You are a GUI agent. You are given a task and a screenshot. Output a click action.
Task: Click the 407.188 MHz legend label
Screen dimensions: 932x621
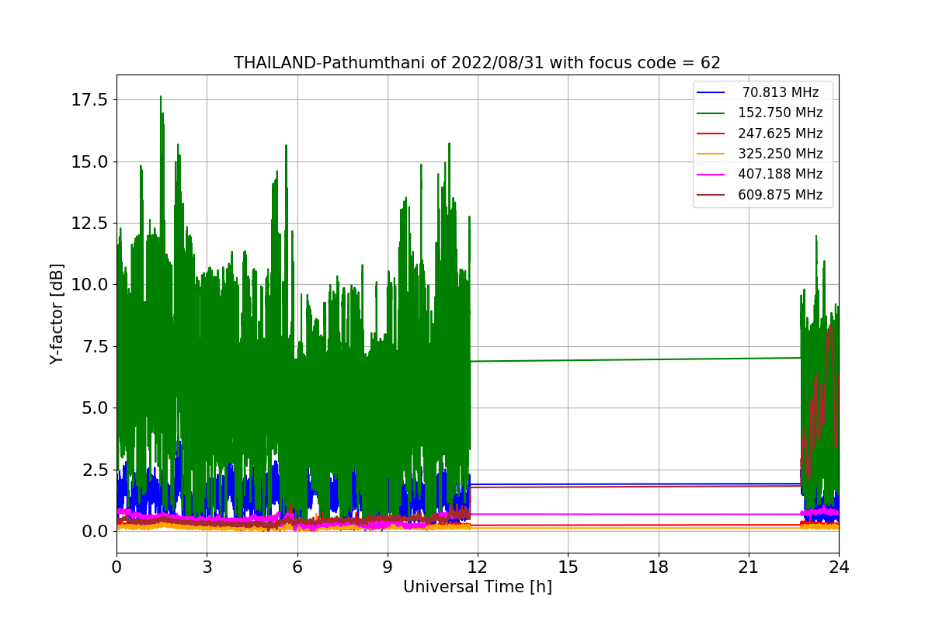(781, 174)
